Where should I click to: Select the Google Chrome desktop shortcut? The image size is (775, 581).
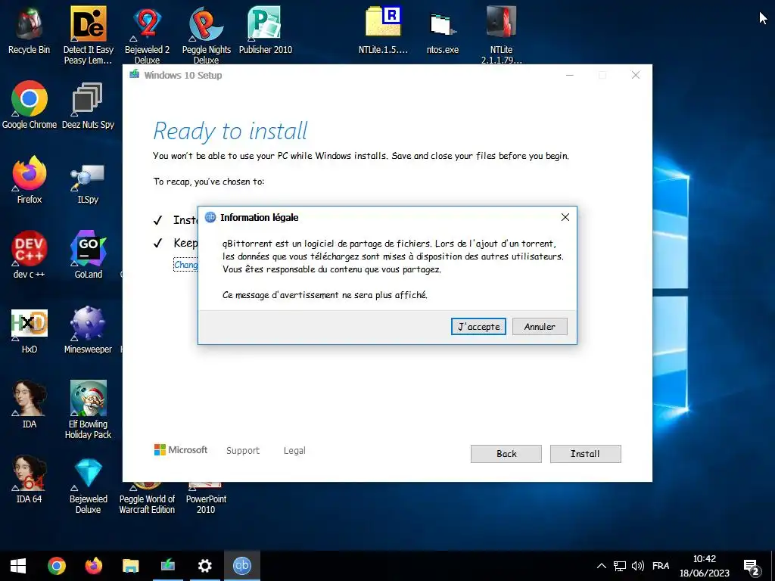30,105
